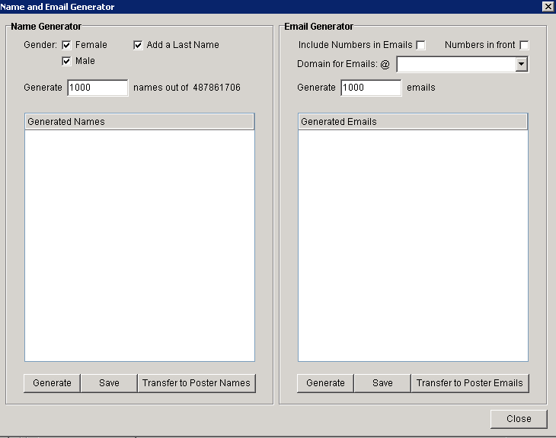
Task: Open the Domain for Emails dropdown arrow
Action: [x=521, y=64]
